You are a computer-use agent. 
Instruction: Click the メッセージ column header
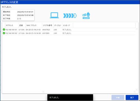(x=67, y=25)
